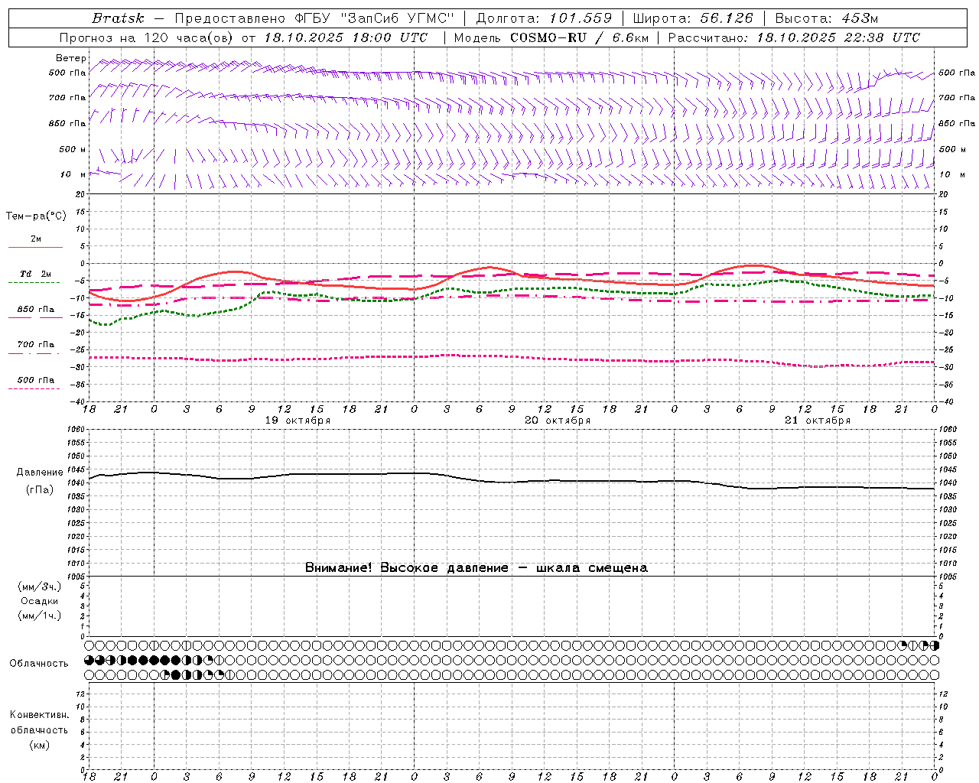979x783 pixels.
Task: Click the '700 гПа' temperature legend entry
Action: tap(36, 344)
